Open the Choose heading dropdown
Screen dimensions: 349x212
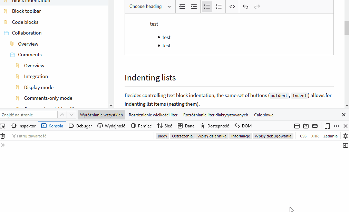pyautogui.click(x=150, y=7)
